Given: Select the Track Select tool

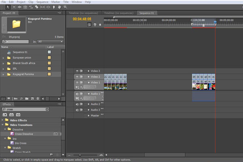Looking at the screenshot, I should point(14,7).
